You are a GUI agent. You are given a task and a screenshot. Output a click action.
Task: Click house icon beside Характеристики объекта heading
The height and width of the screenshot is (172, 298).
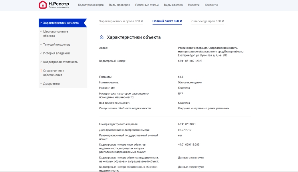[x=101, y=37]
